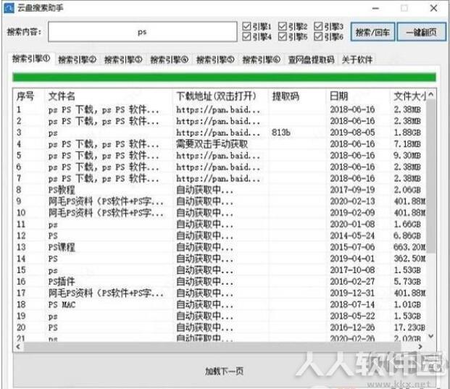Click the horizontal scroll left arrow
450x389 pixels.
click(18, 346)
